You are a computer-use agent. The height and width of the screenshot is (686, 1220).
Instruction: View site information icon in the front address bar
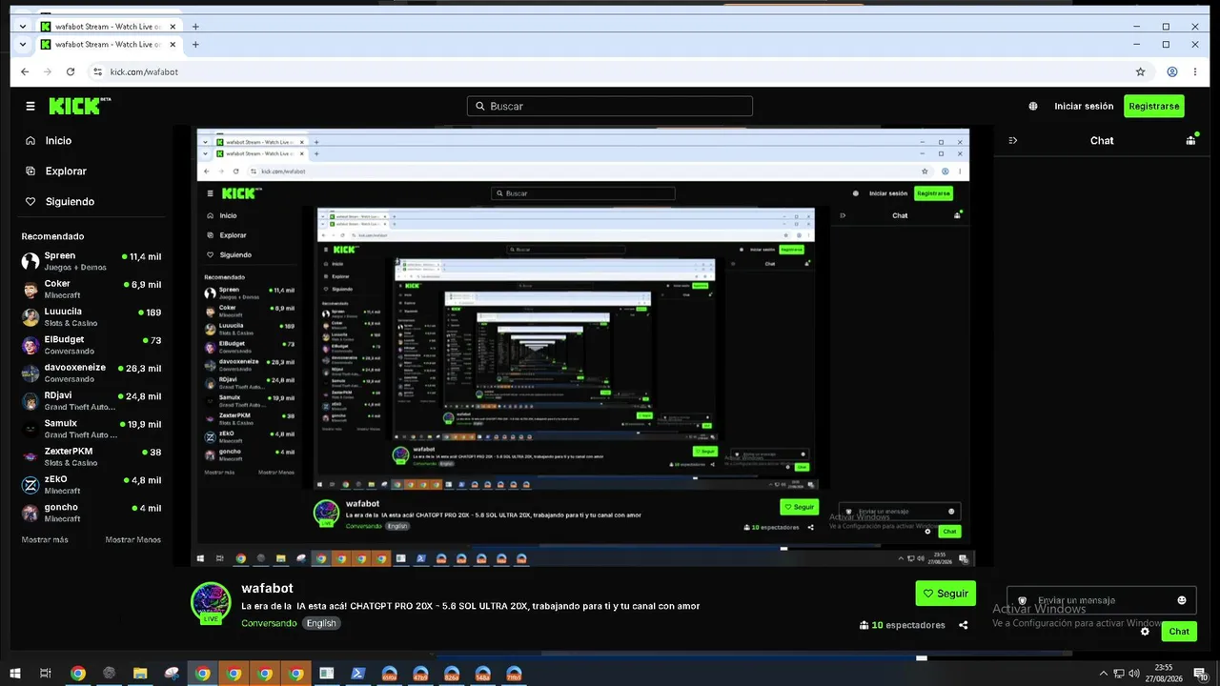coord(97,71)
